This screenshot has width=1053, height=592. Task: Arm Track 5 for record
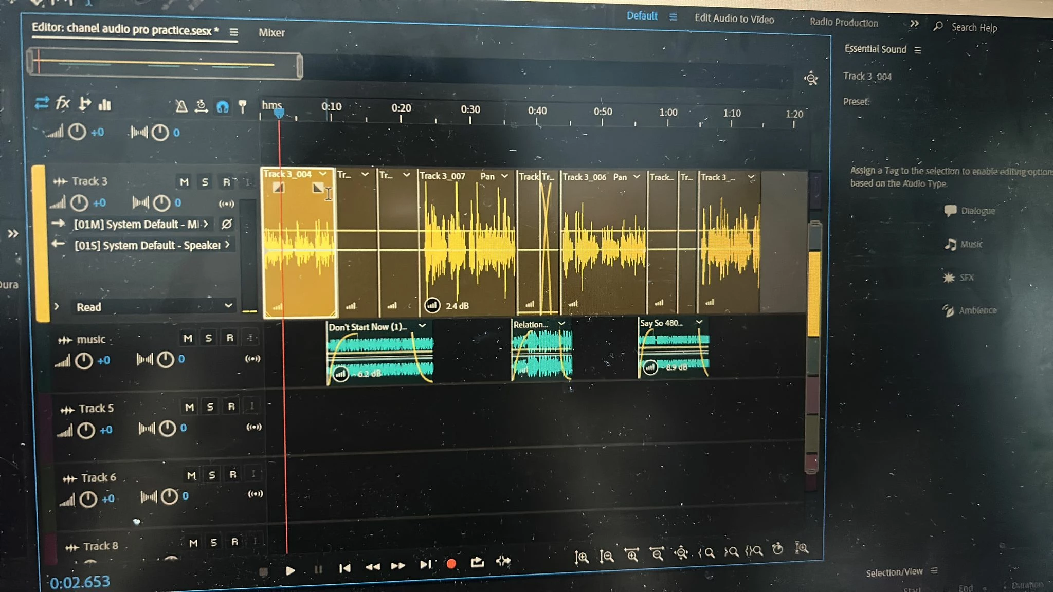(x=231, y=406)
